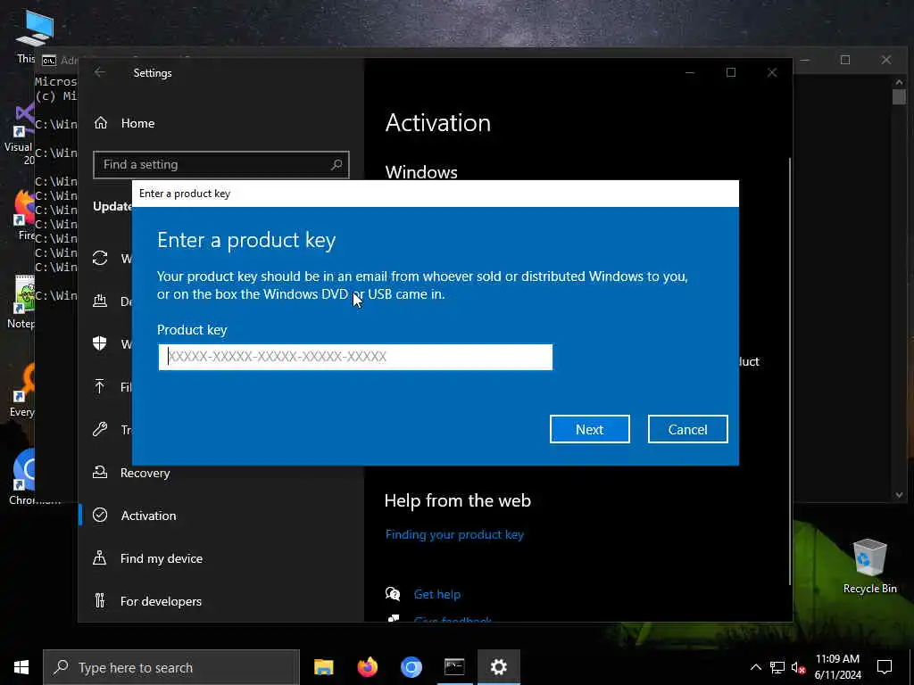Go back using the Settings back arrow
Image resolution: width=914 pixels, height=685 pixels.
[100, 72]
